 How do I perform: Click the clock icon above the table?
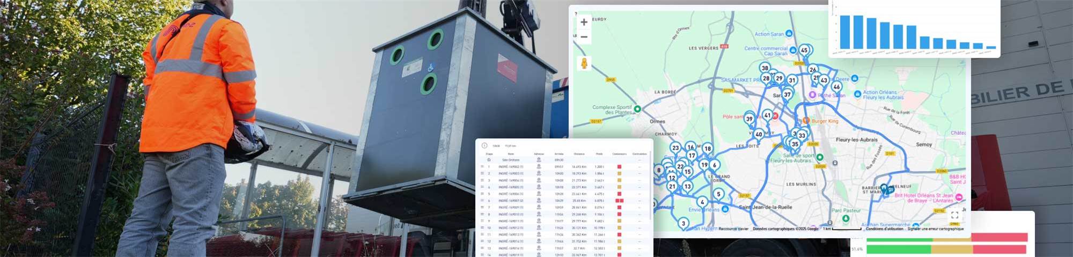coord(484,146)
